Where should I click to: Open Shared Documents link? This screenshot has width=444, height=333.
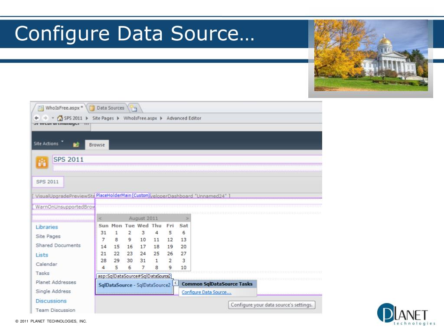click(x=58, y=245)
